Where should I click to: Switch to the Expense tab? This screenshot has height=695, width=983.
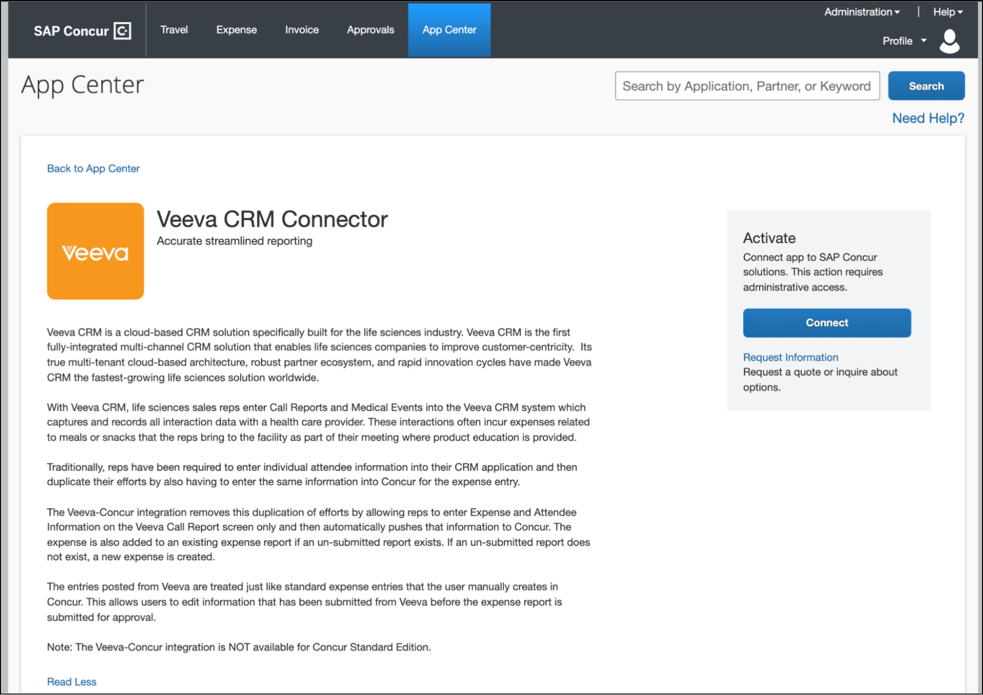237,30
